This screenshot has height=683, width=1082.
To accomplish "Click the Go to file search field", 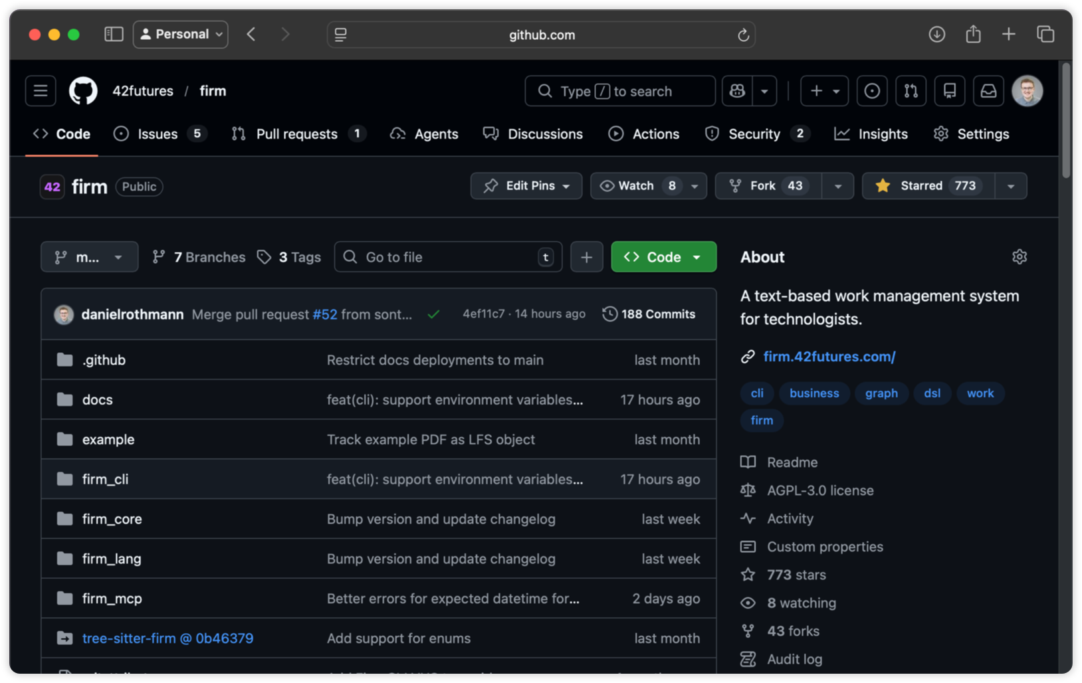I will tap(449, 257).
